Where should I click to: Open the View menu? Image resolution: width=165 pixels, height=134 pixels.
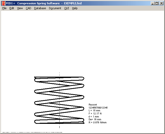coord(20,8)
